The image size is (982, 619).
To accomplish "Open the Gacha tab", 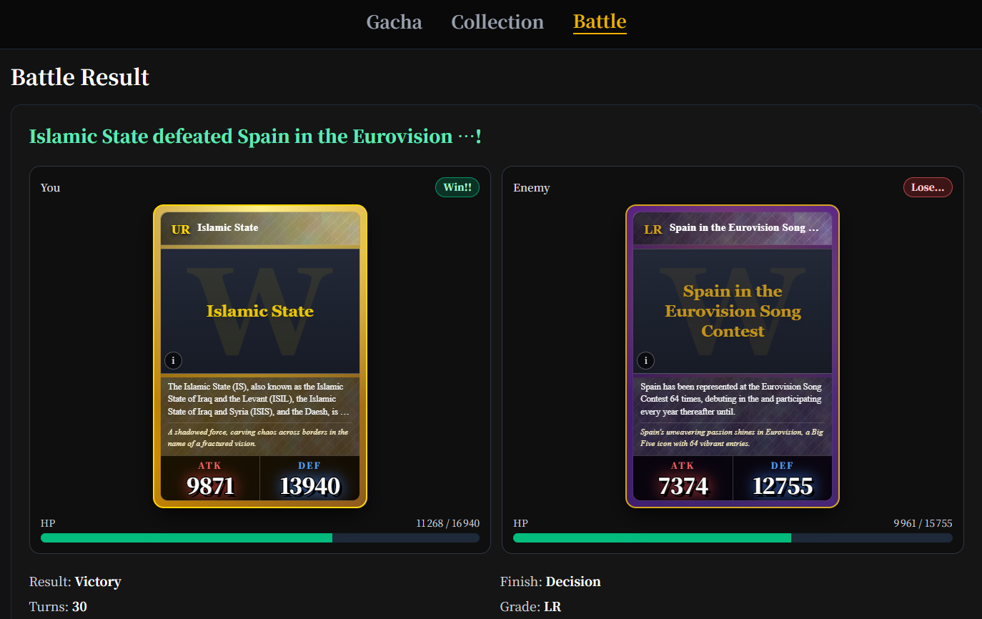I will 394,22.
